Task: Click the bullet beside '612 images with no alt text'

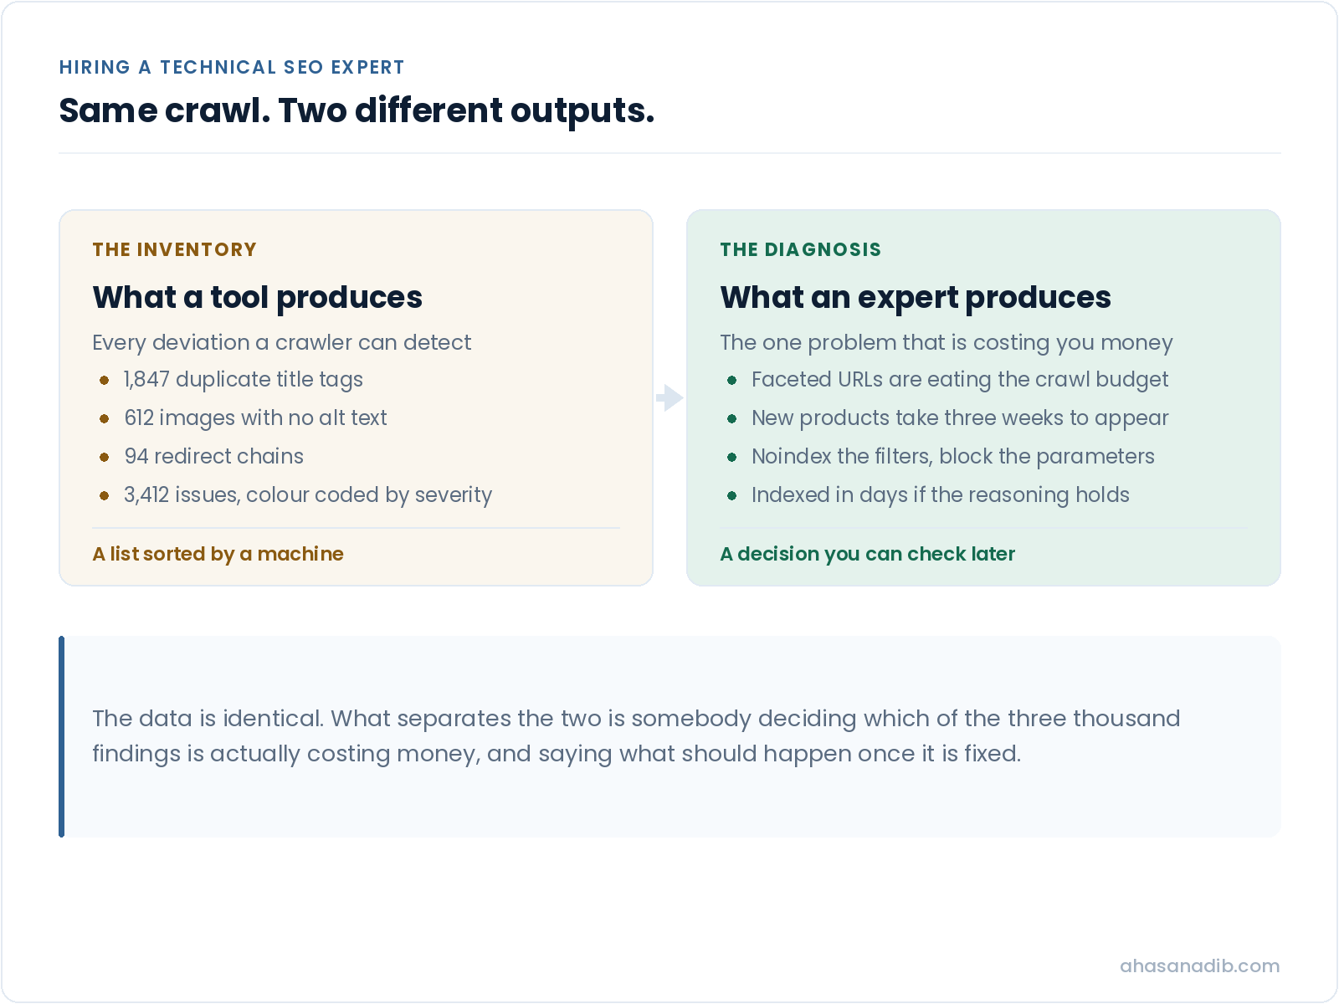Action: (x=104, y=418)
